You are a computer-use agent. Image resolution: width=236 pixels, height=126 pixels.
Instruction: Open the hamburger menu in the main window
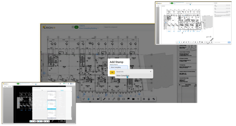click(x=73, y=27)
